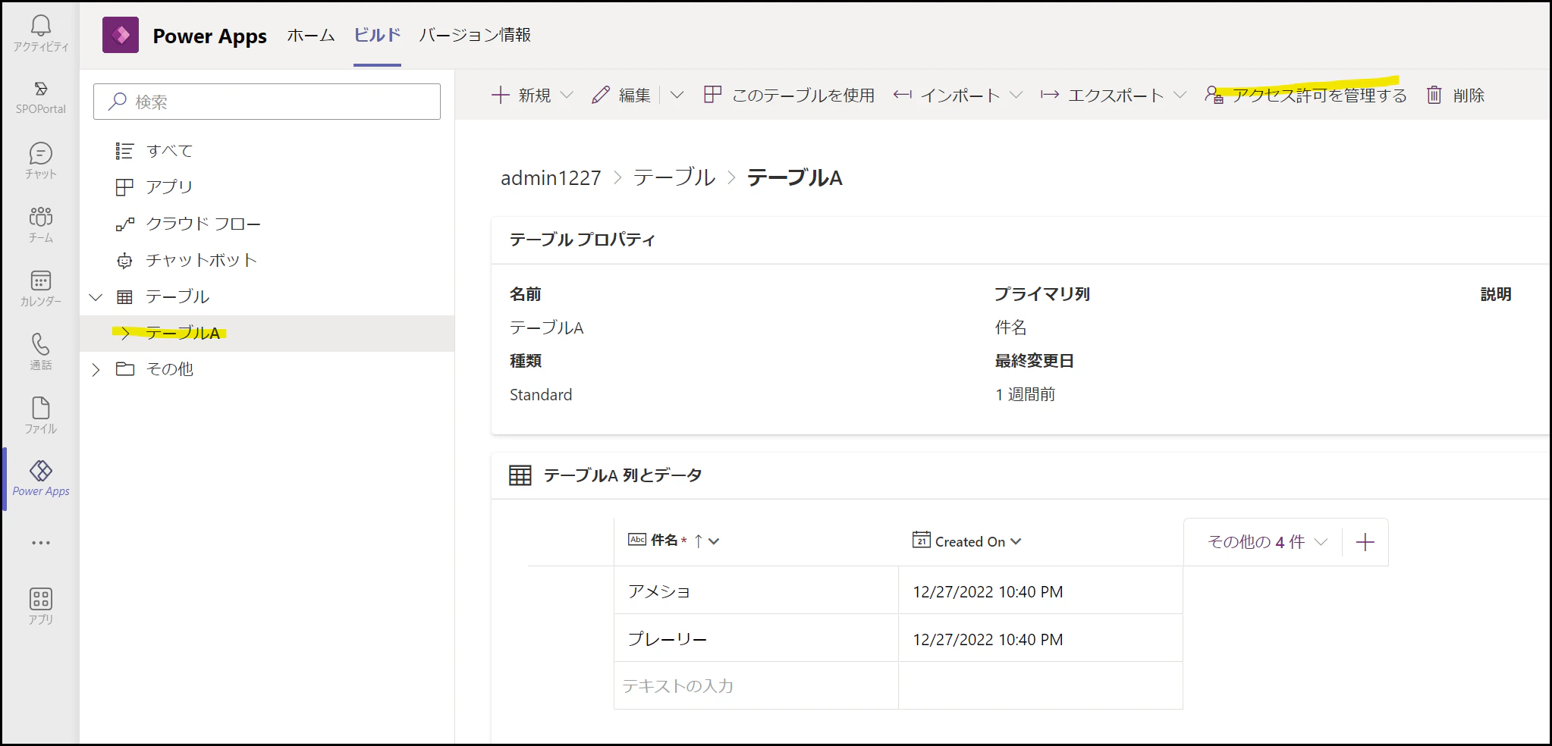Viewport: 1552px width, 746px height.
Task: Click the 'Power Apps' title text
Action: [x=210, y=36]
